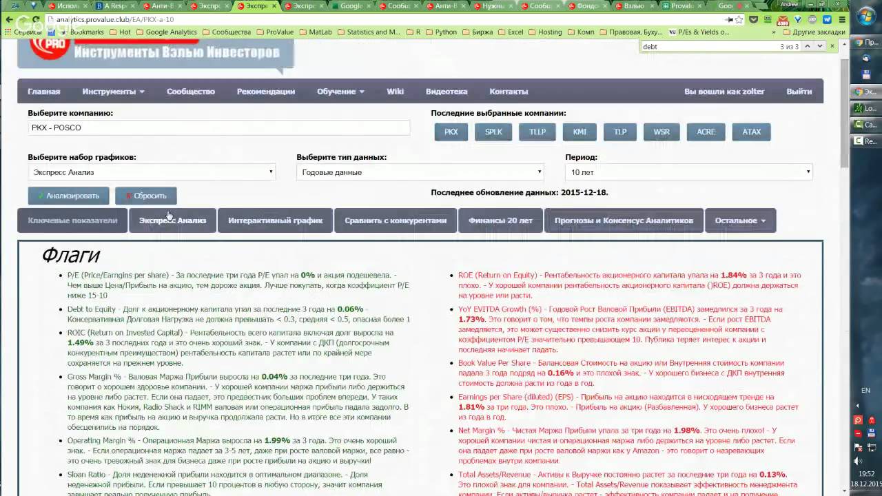Go to previous find result
Image resolution: width=882 pixels, height=496 pixels.
[808, 46]
